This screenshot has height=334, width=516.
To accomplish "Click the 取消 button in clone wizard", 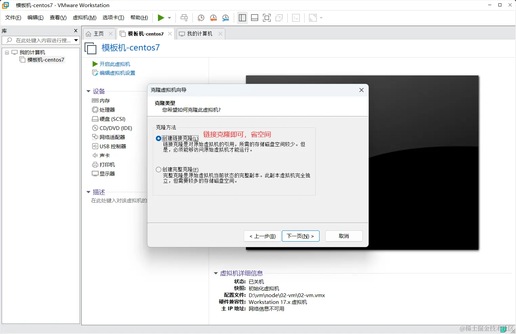I will tap(344, 236).
